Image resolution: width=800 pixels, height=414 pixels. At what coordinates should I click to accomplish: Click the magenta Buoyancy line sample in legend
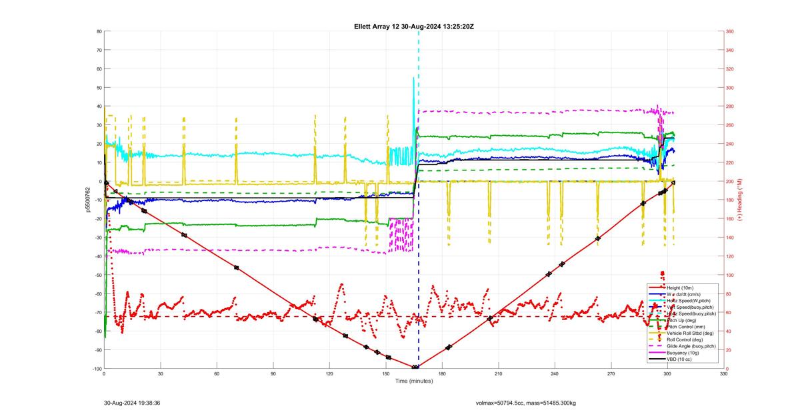coord(657,352)
